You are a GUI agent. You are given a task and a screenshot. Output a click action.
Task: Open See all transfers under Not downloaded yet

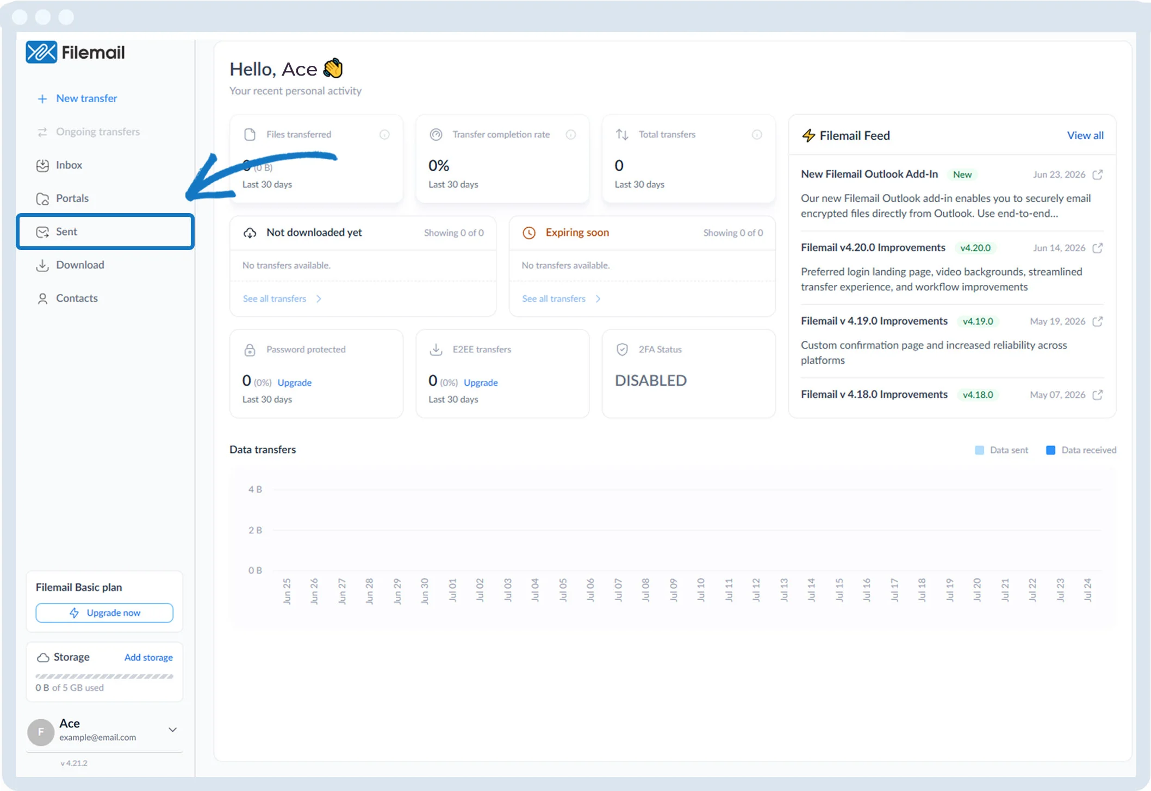click(x=275, y=299)
